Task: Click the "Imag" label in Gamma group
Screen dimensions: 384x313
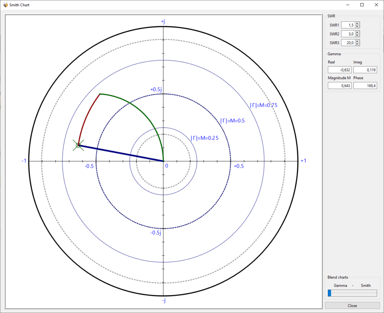Action: [x=357, y=62]
